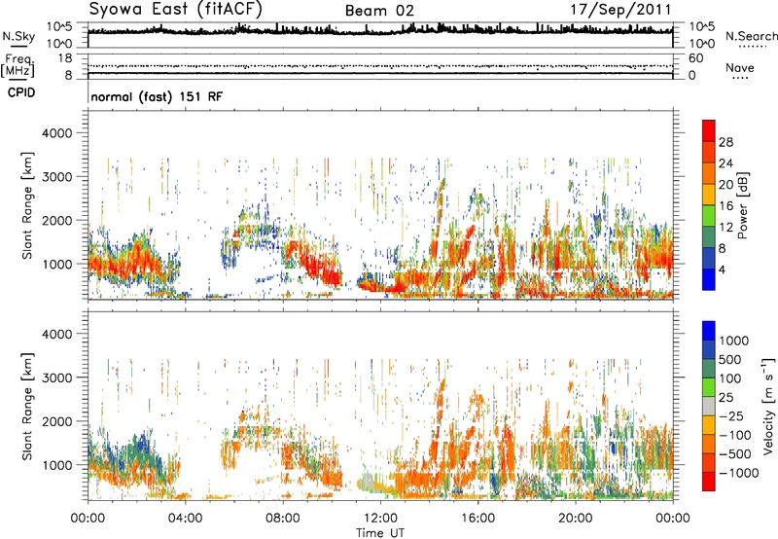Click 'Slant Range [km]' label of velocity panel
778x539 pixels.
click(27, 407)
